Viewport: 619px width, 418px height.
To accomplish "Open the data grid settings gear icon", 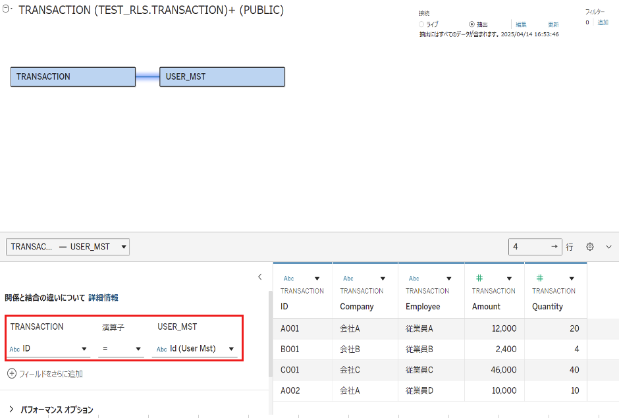I will click(589, 246).
